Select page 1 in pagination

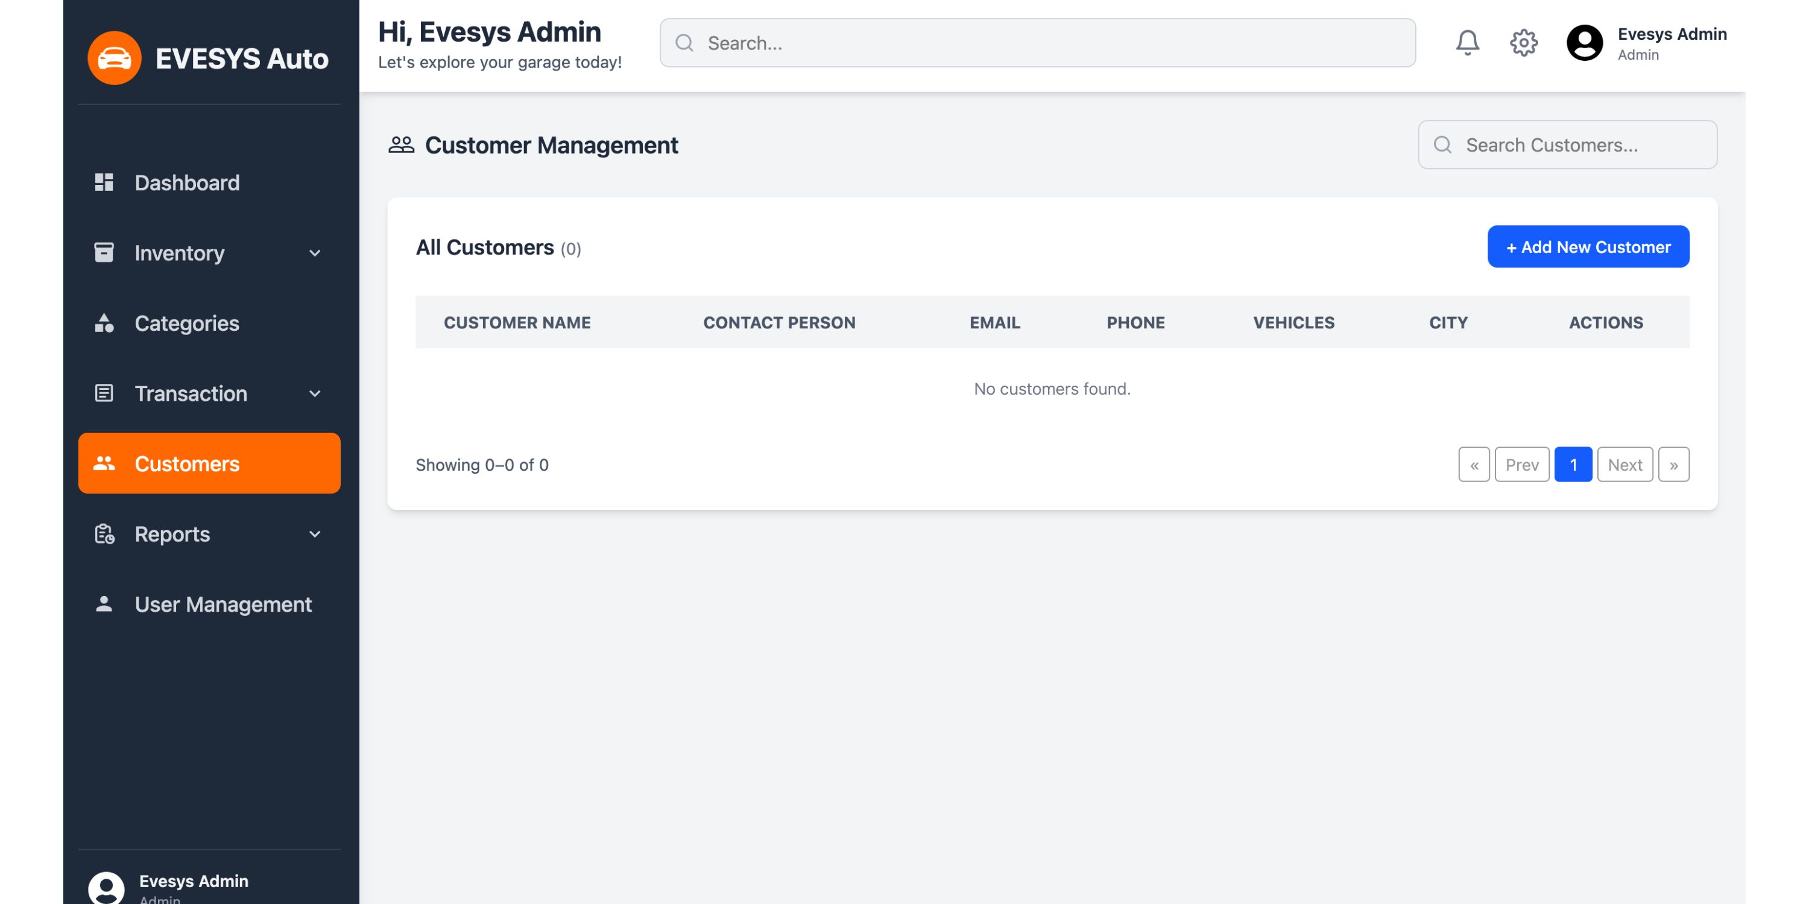[1573, 465]
